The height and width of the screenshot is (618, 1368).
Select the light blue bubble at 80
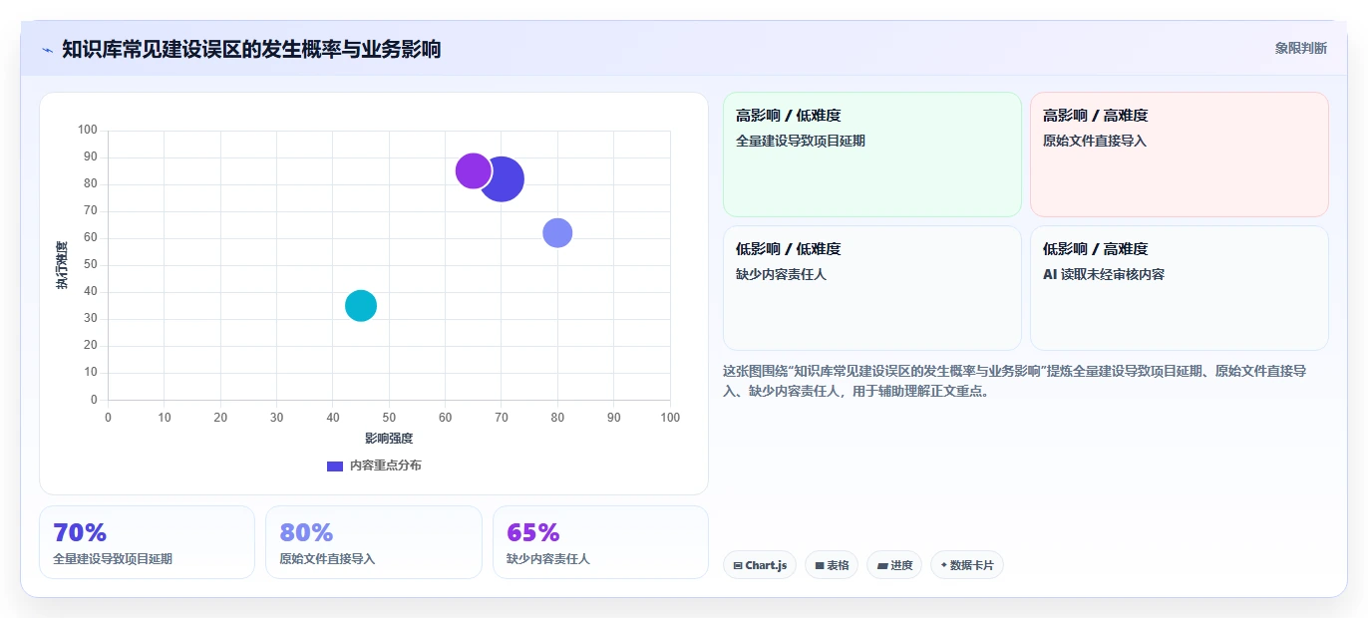[557, 232]
